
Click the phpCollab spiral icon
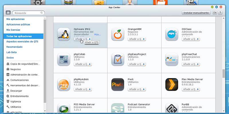(64, 59)
